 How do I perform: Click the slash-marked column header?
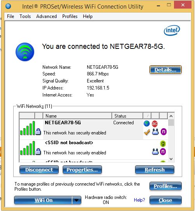147,116
